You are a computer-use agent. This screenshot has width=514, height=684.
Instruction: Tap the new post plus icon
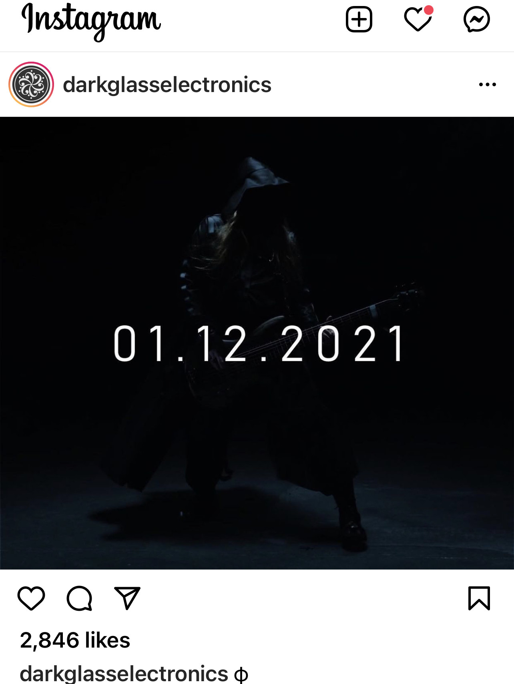coord(359,19)
